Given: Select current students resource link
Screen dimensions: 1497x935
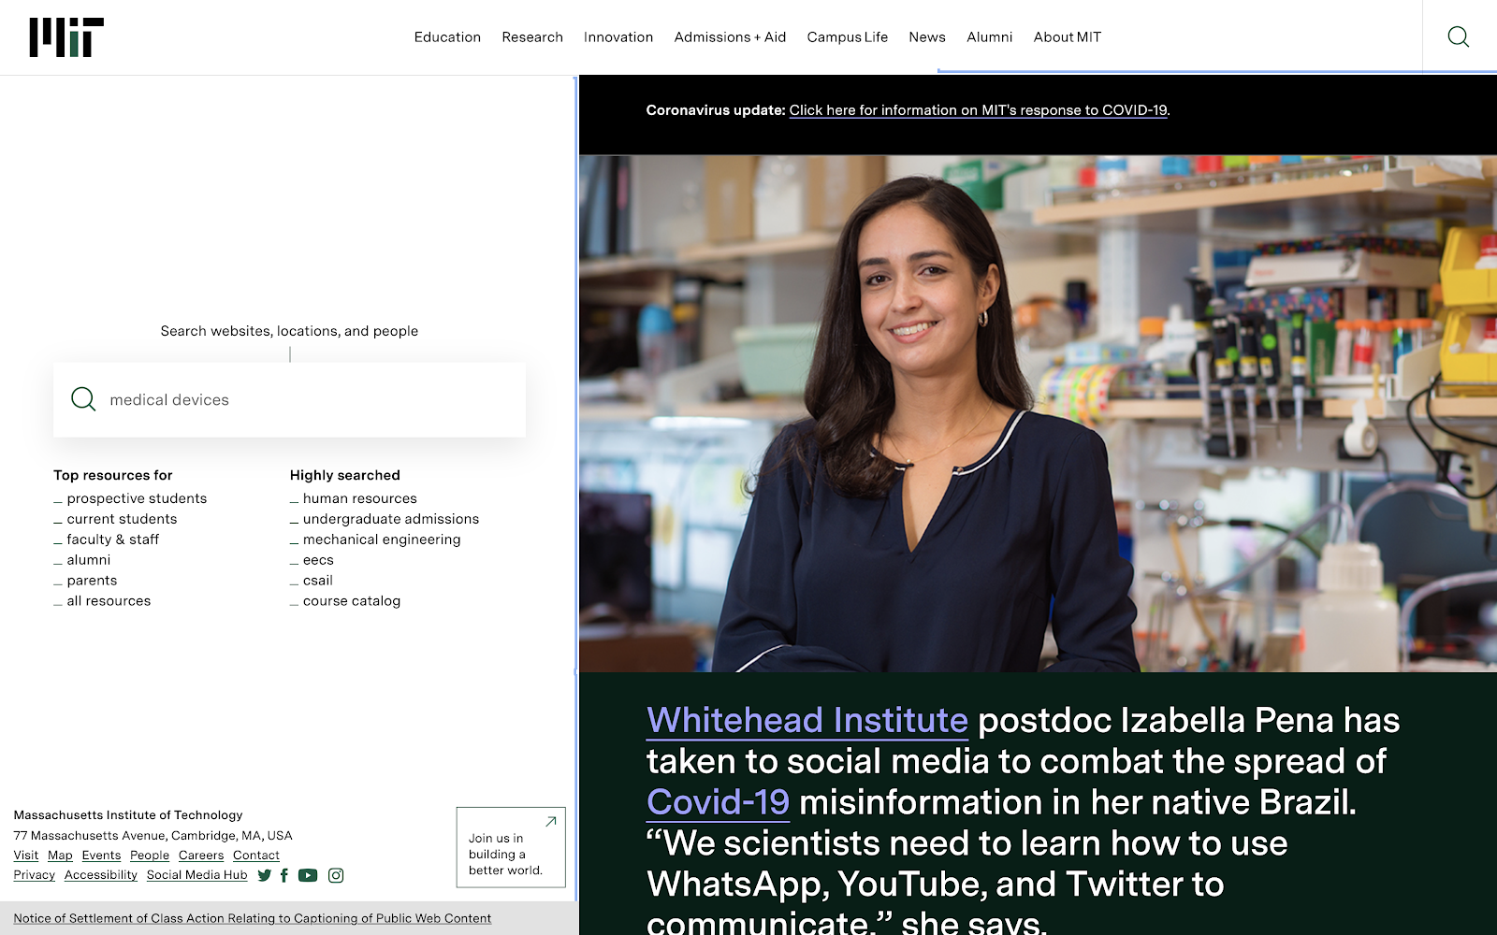Looking at the screenshot, I should pyautogui.click(x=122, y=519).
